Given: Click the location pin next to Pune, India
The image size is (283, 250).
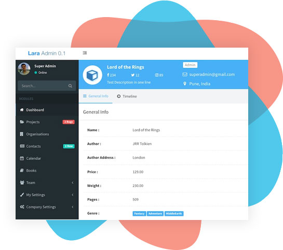Looking at the screenshot, I should click(185, 84).
